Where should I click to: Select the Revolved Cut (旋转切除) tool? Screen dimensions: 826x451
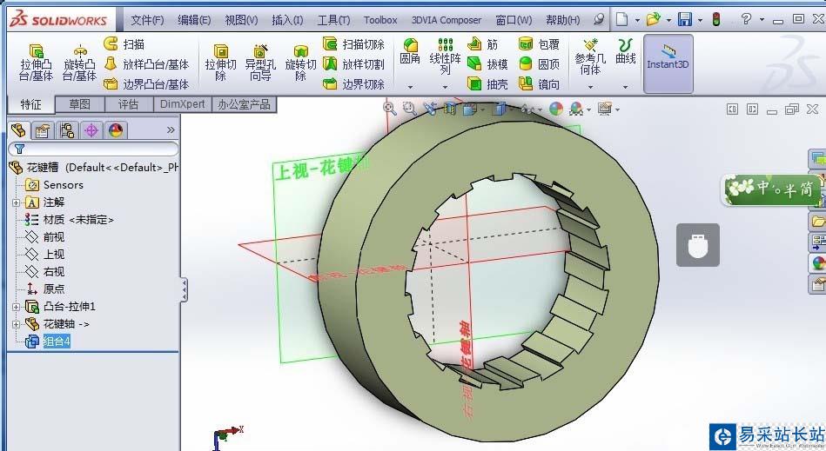(x=300, y=62)
